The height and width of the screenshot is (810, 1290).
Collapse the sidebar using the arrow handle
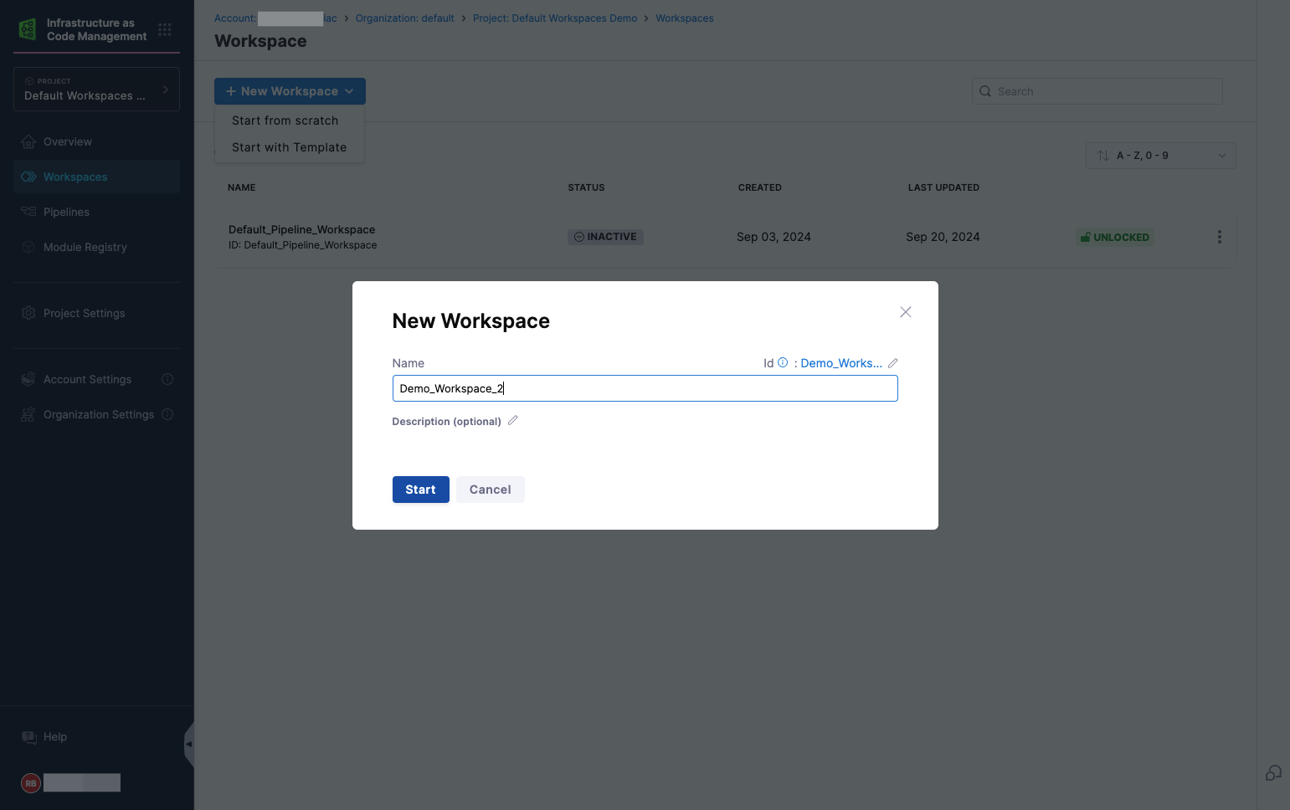click(189, 744)
